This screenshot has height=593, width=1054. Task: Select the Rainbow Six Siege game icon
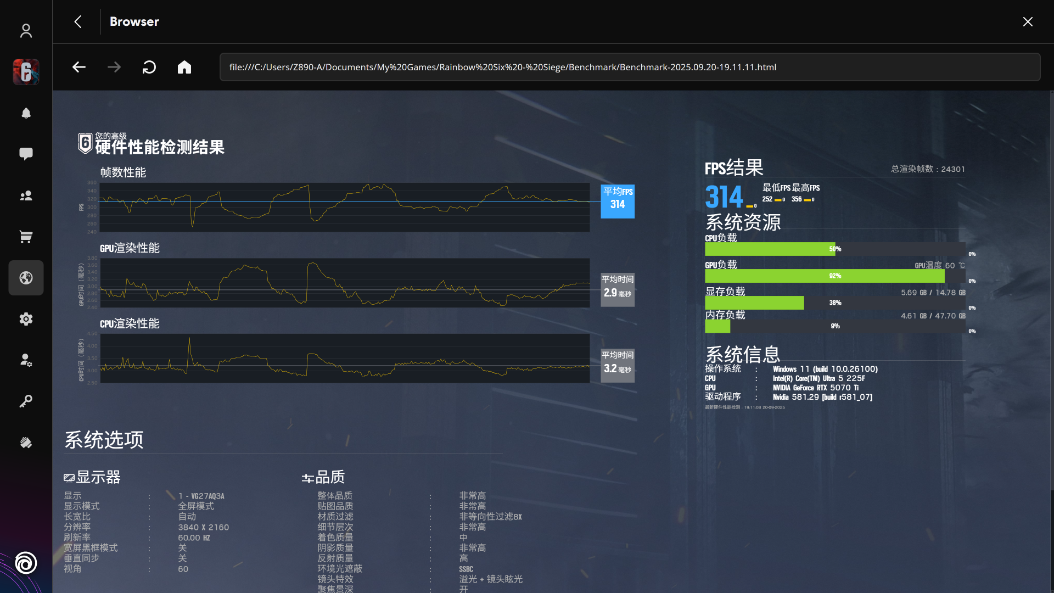coord(26,72)
